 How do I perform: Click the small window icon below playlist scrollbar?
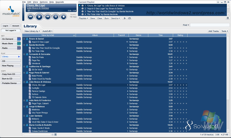point(228,18)
